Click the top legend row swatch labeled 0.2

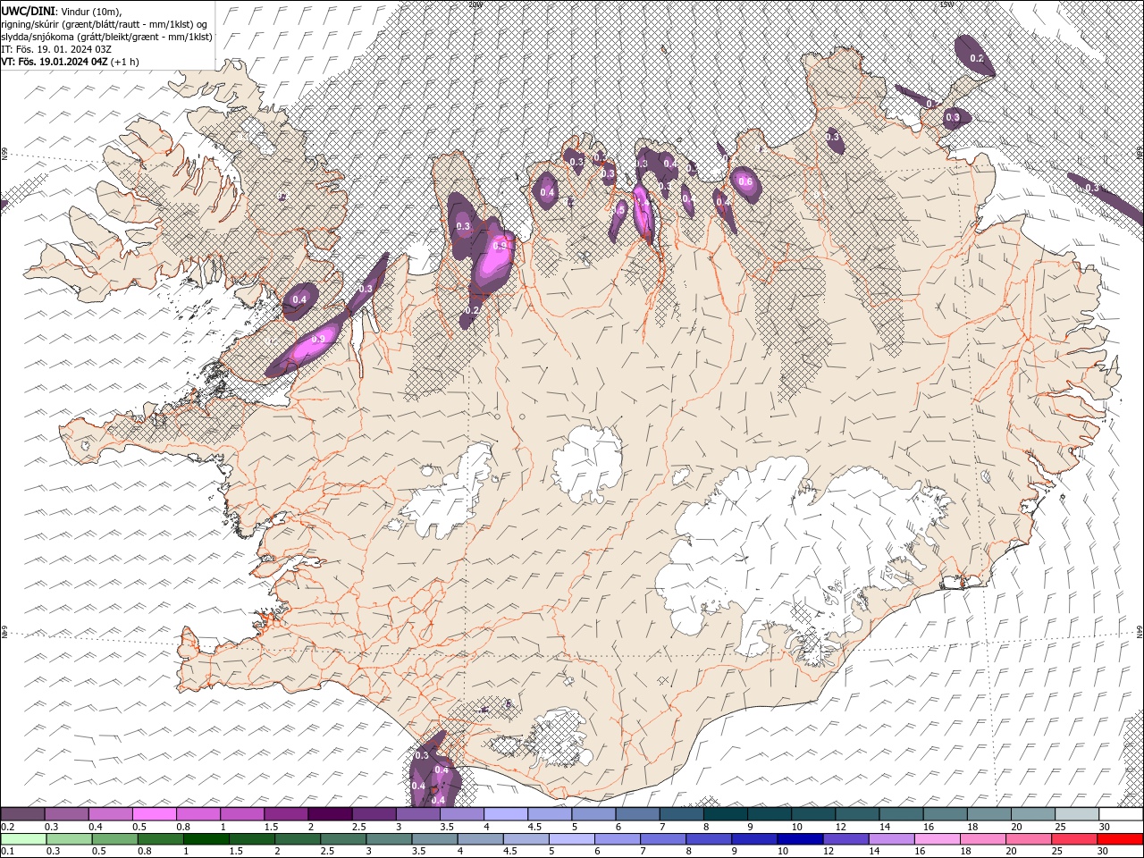click(23, 814)
